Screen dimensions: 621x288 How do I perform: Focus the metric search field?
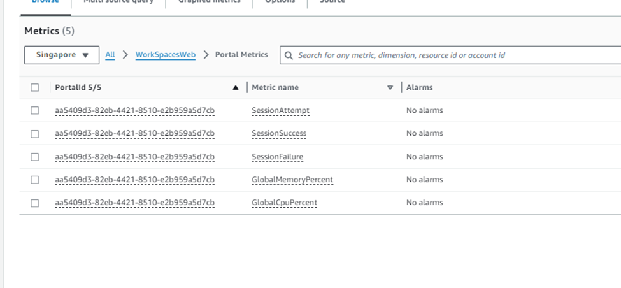click(x=452, y=55)
